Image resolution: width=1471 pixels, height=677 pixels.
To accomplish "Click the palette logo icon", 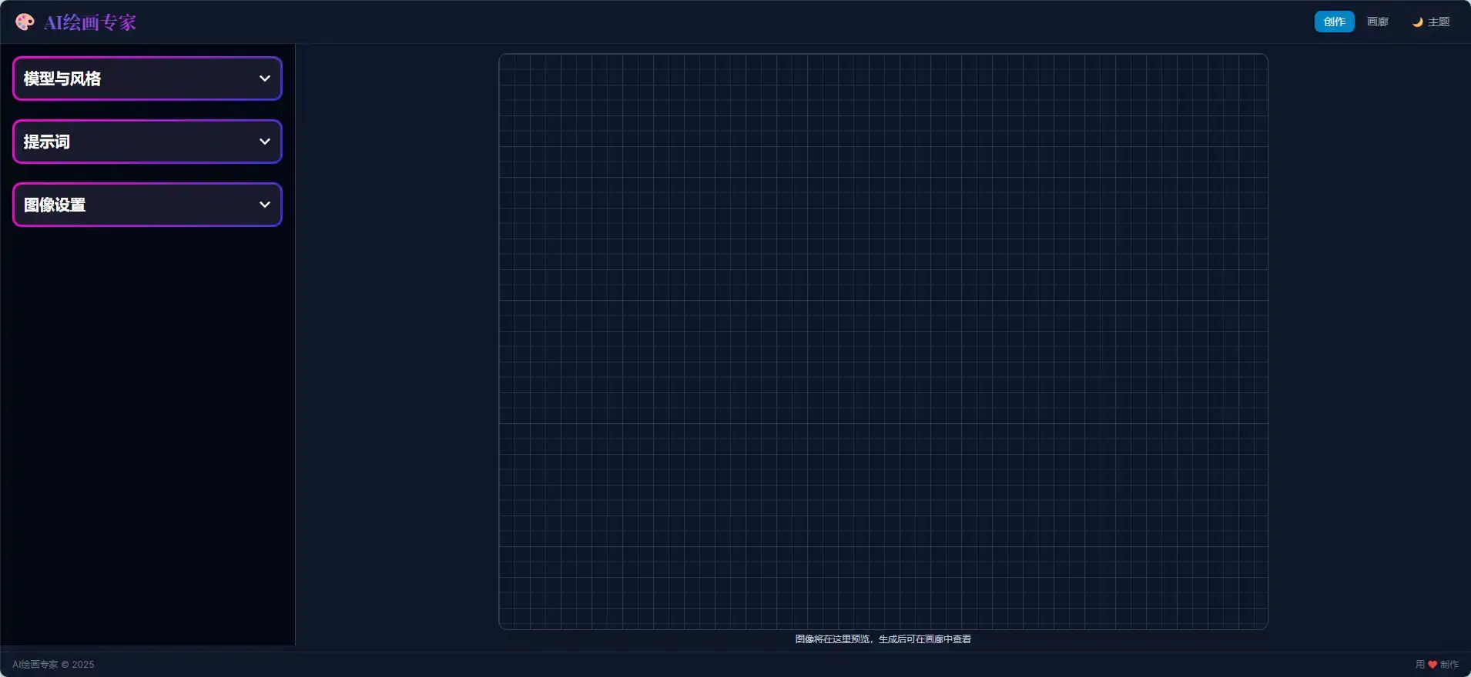I will click(x=25, y=22).
